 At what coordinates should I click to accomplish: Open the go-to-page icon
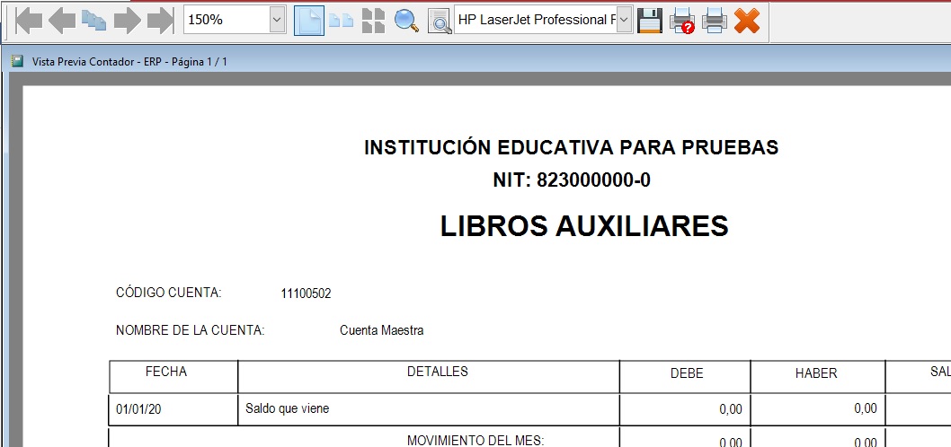coord(94,20)
